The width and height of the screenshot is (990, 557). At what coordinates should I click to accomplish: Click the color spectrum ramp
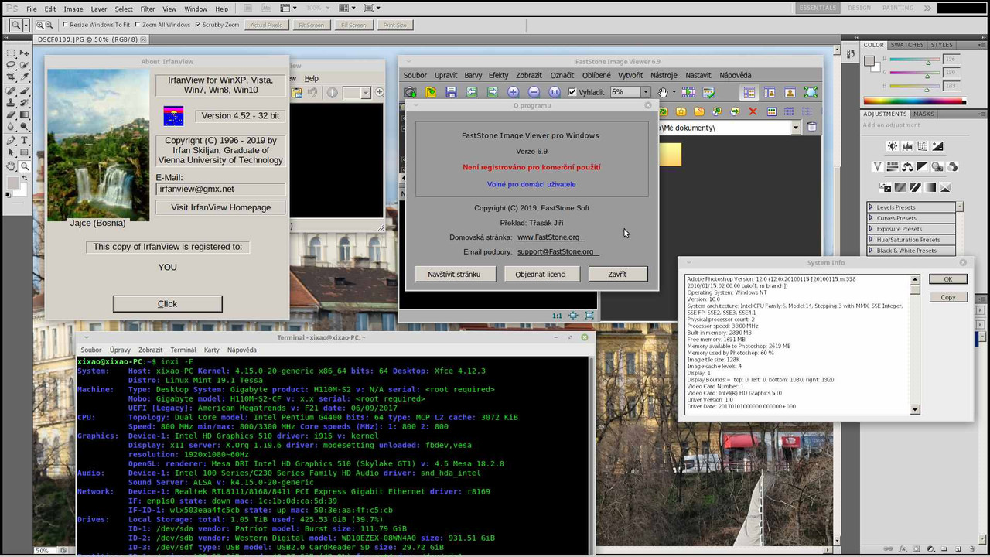coord(914,101)
